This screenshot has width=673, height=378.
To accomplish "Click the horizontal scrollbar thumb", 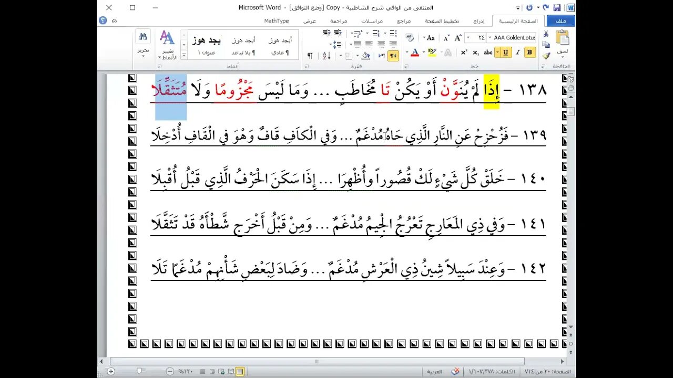I will coord(317,361).
